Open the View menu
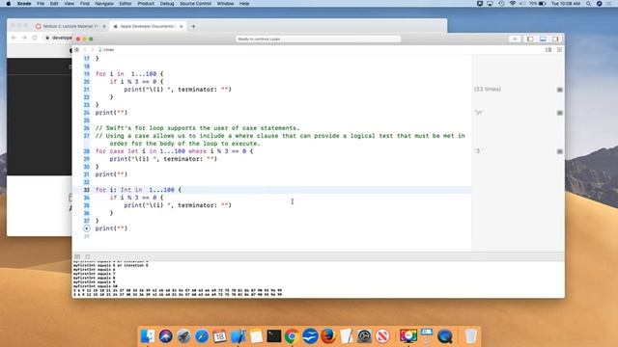The image size is (618, 347). 69,4
